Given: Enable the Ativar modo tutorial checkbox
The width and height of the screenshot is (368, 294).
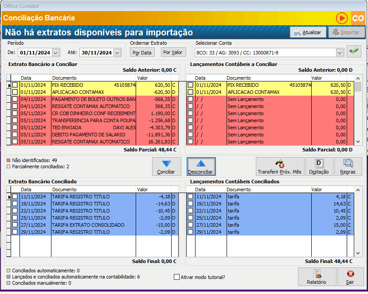Looking at the screenshot, I should [177, 277].
